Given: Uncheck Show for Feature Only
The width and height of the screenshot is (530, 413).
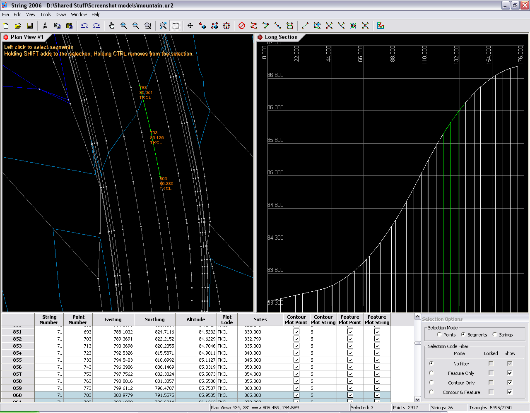Looking at the screenshot, I should (510, 373).
